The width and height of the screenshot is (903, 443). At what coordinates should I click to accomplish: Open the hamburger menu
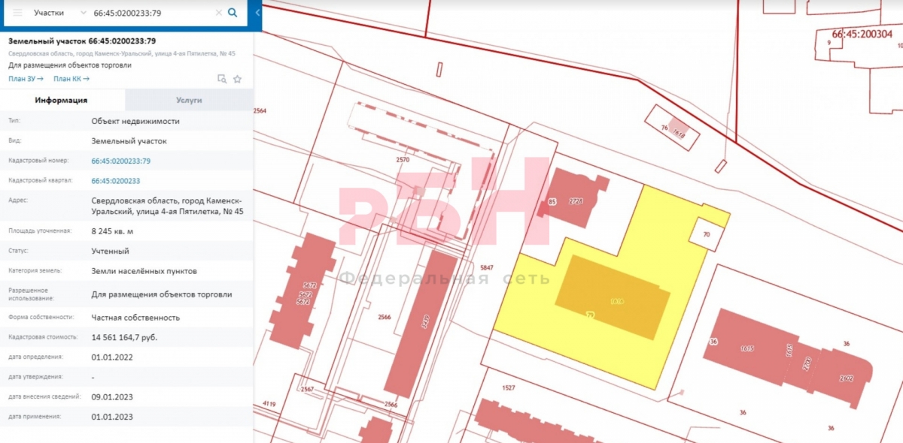point(17,13)
